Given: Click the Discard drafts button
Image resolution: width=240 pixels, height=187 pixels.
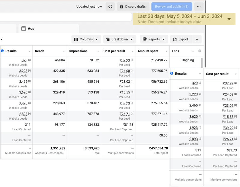Looking at the screenshot, I should pyautogui.click(x=133, y=7).
